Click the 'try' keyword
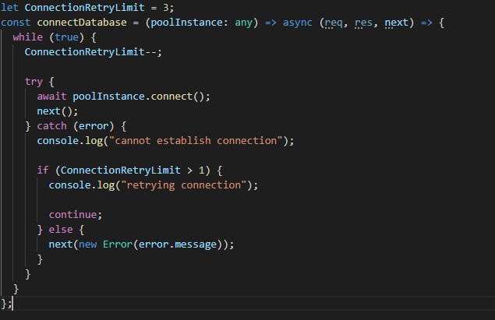The width and height of the screenshot is (495, 320). pyautogui.click(x=34, y=82)
